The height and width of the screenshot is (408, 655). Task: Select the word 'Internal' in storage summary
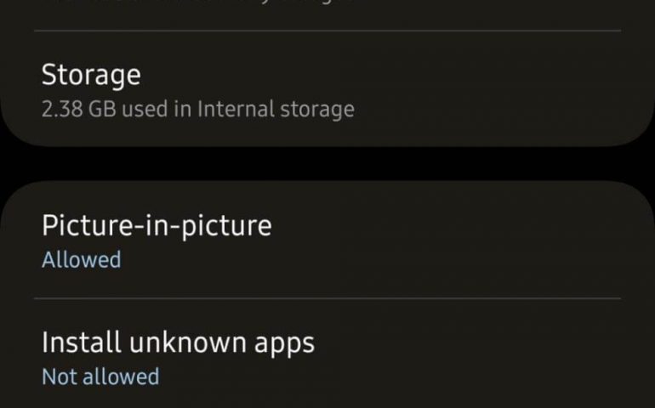[232, 109]
